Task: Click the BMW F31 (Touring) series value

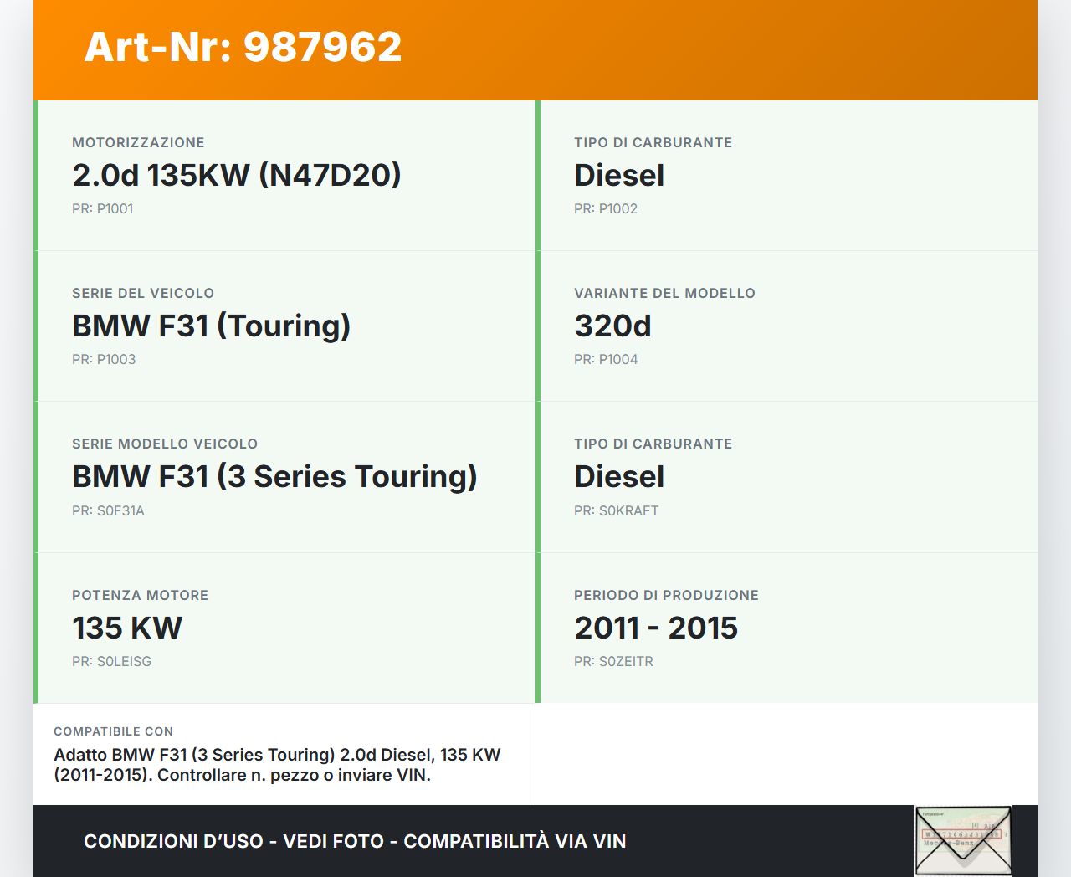Action: (211, 326)
